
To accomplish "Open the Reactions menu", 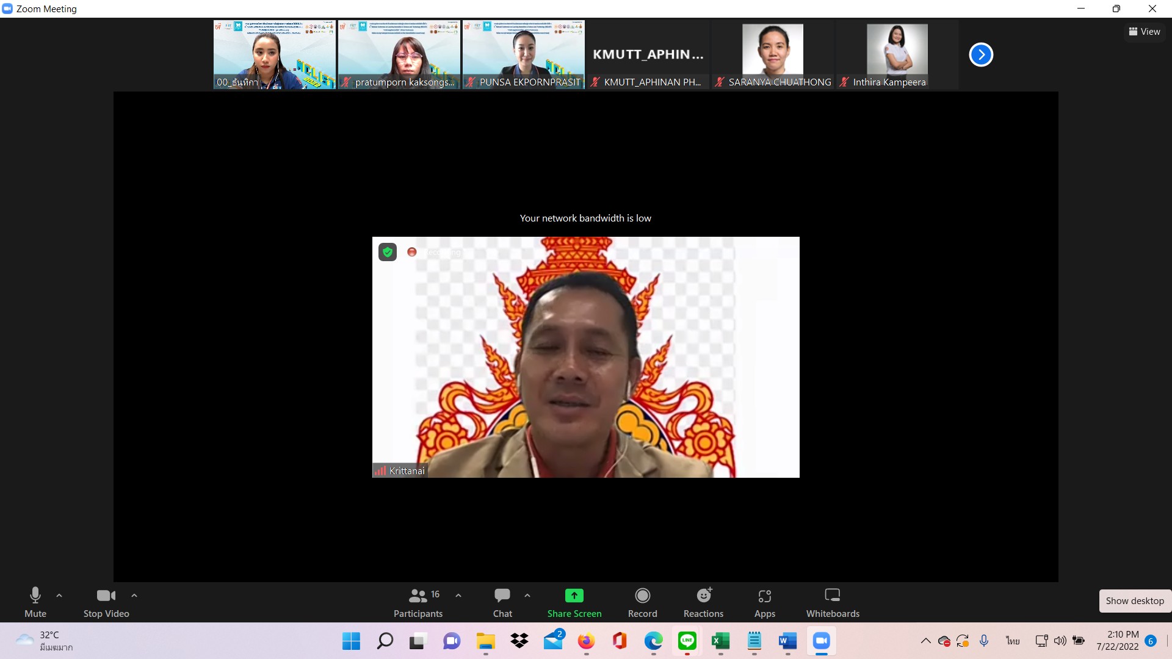I will coord(703,602).
